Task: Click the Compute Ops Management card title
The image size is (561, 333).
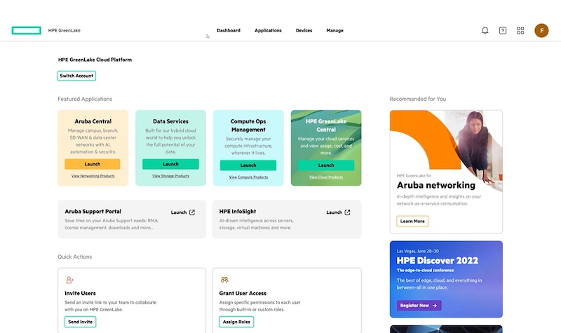Action: (x=248, y=125)
